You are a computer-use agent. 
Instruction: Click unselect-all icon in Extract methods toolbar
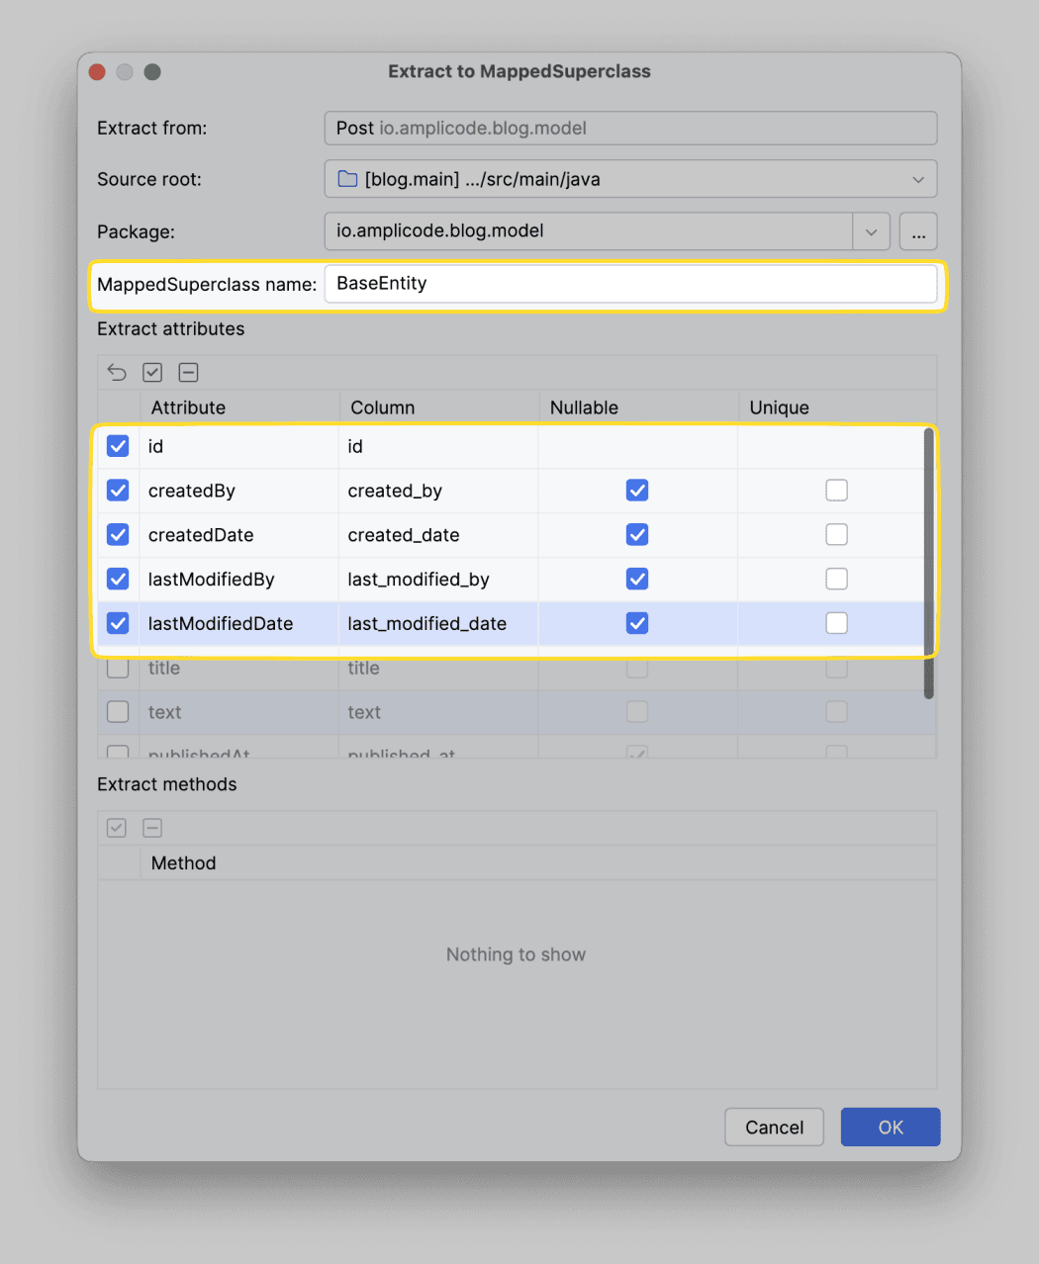coord(152,828)
